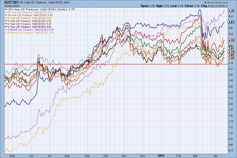Click the Open 3.79 value in header
This screenshot has width=237, height=158.
click(x=148, y=6)
